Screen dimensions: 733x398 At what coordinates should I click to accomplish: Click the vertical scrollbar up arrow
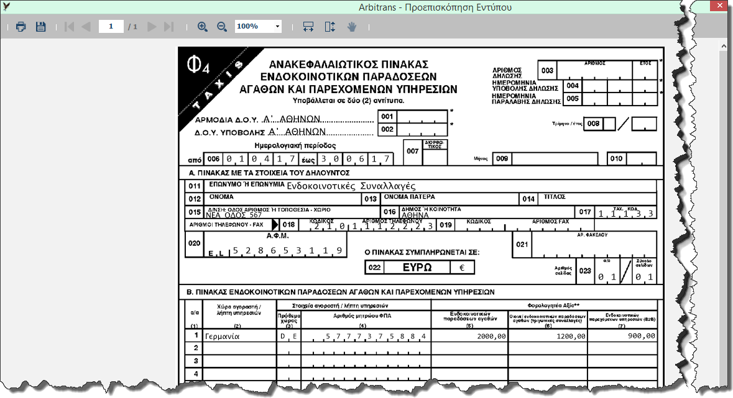(x=724, y=46)
